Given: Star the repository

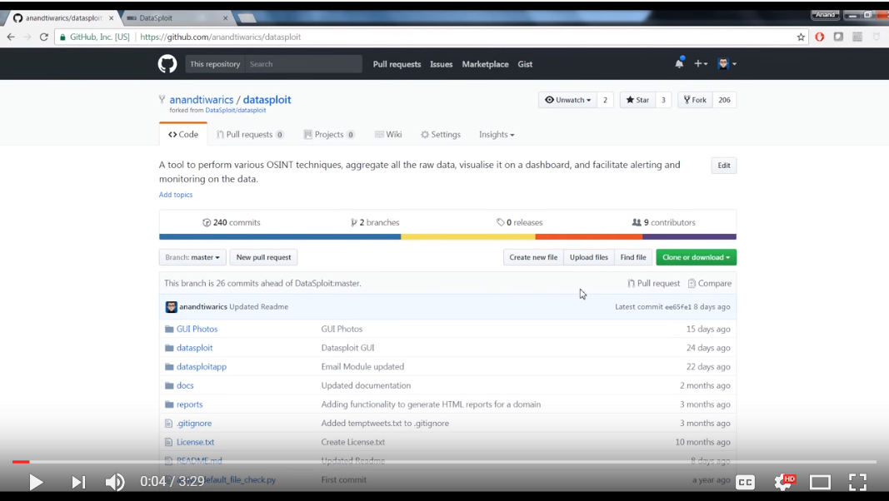Looking at the screenshot, I should coord(638,100).
